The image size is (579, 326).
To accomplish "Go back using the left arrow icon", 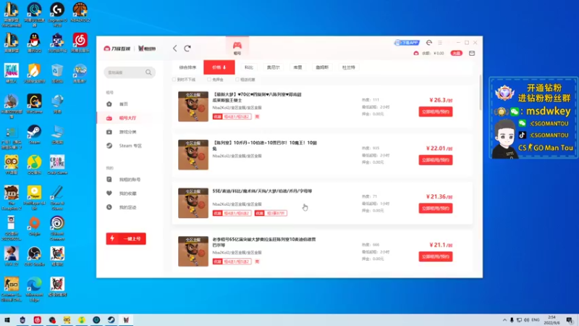I will point(175,49).
